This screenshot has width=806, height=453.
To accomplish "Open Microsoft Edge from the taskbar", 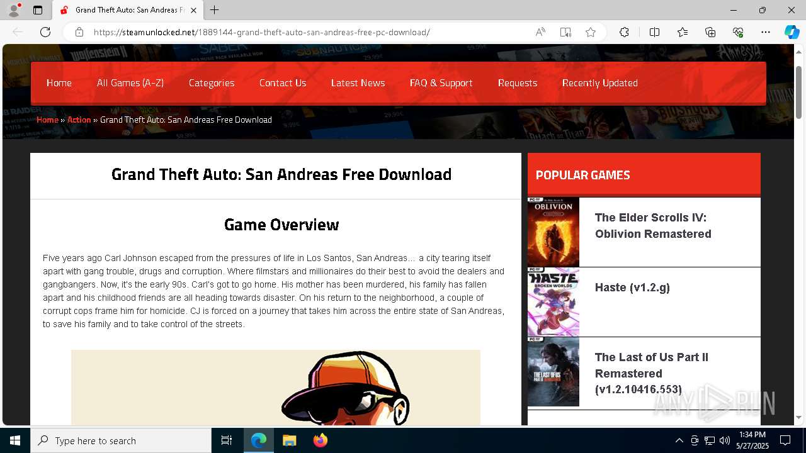I will [x=259, y=440].
